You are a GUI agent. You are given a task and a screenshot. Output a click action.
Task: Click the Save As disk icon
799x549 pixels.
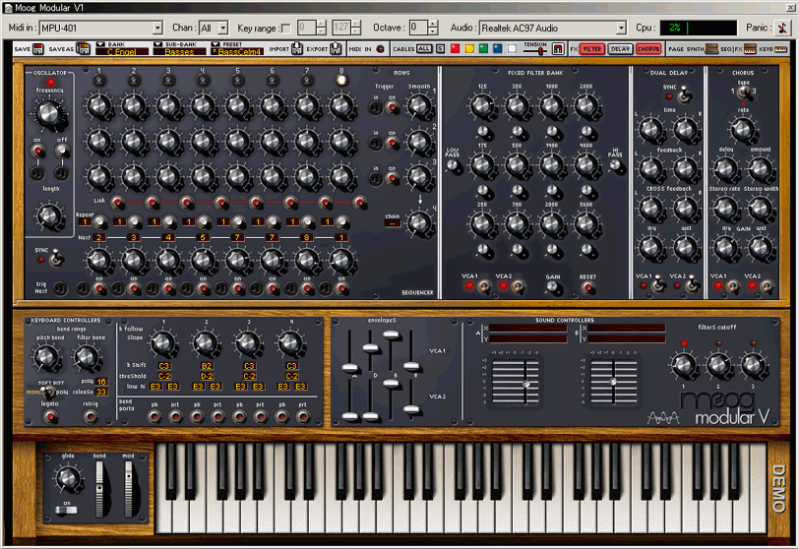pyautogui.click(x=83, y=49)
